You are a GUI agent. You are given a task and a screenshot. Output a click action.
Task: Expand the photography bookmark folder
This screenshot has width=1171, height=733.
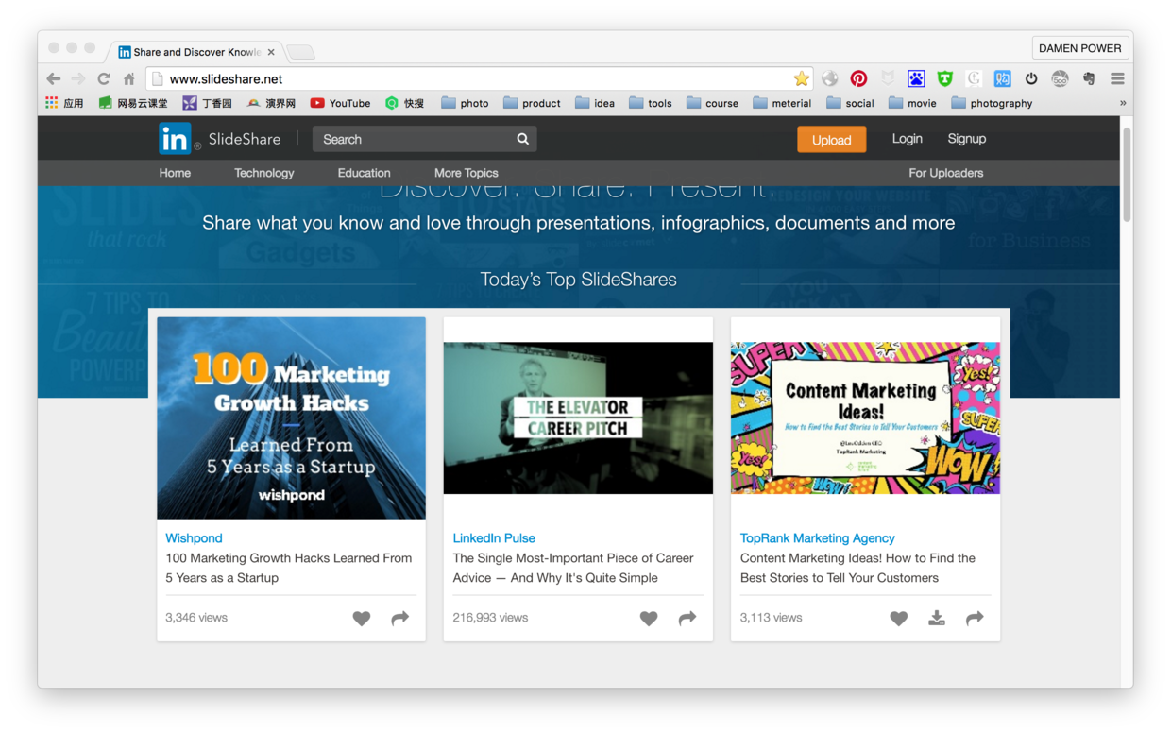pyautogui.click(x=992, y=103)
